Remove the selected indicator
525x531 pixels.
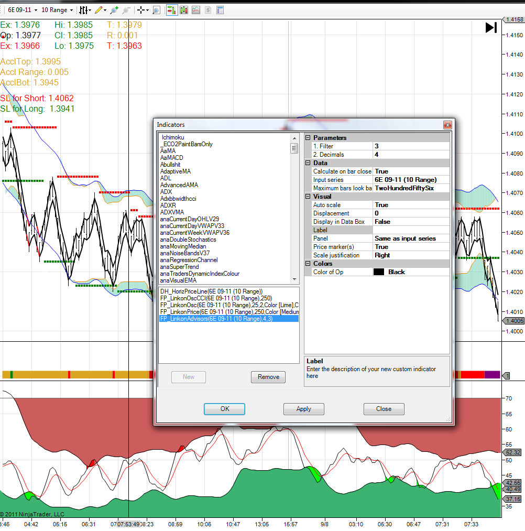click(268, 377)
